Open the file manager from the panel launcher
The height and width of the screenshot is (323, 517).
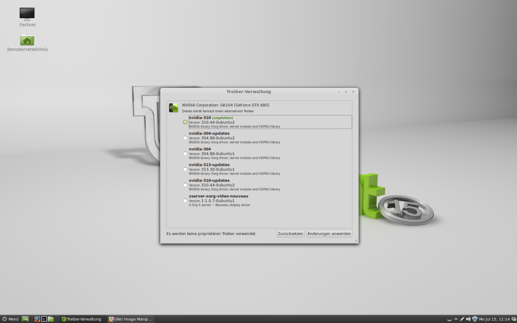51,319
